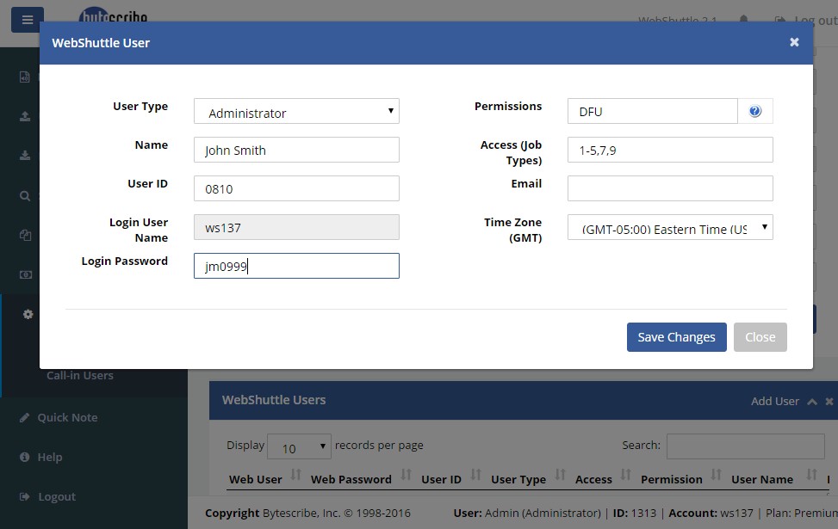Click the sign-out icon beside Logout
Viewport: 838px width, 529px height.
[x=25, y=496]
